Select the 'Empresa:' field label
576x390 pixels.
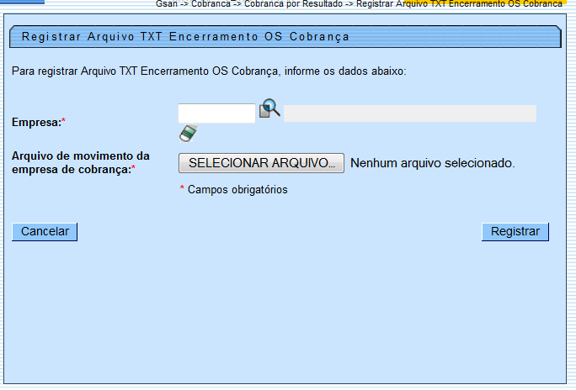pyautogui.click(x=39, y=122)
